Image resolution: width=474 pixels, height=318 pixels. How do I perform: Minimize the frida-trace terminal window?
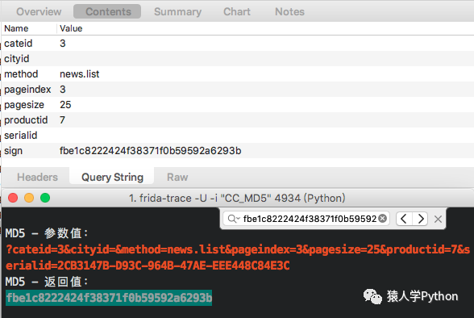(29, 198)
